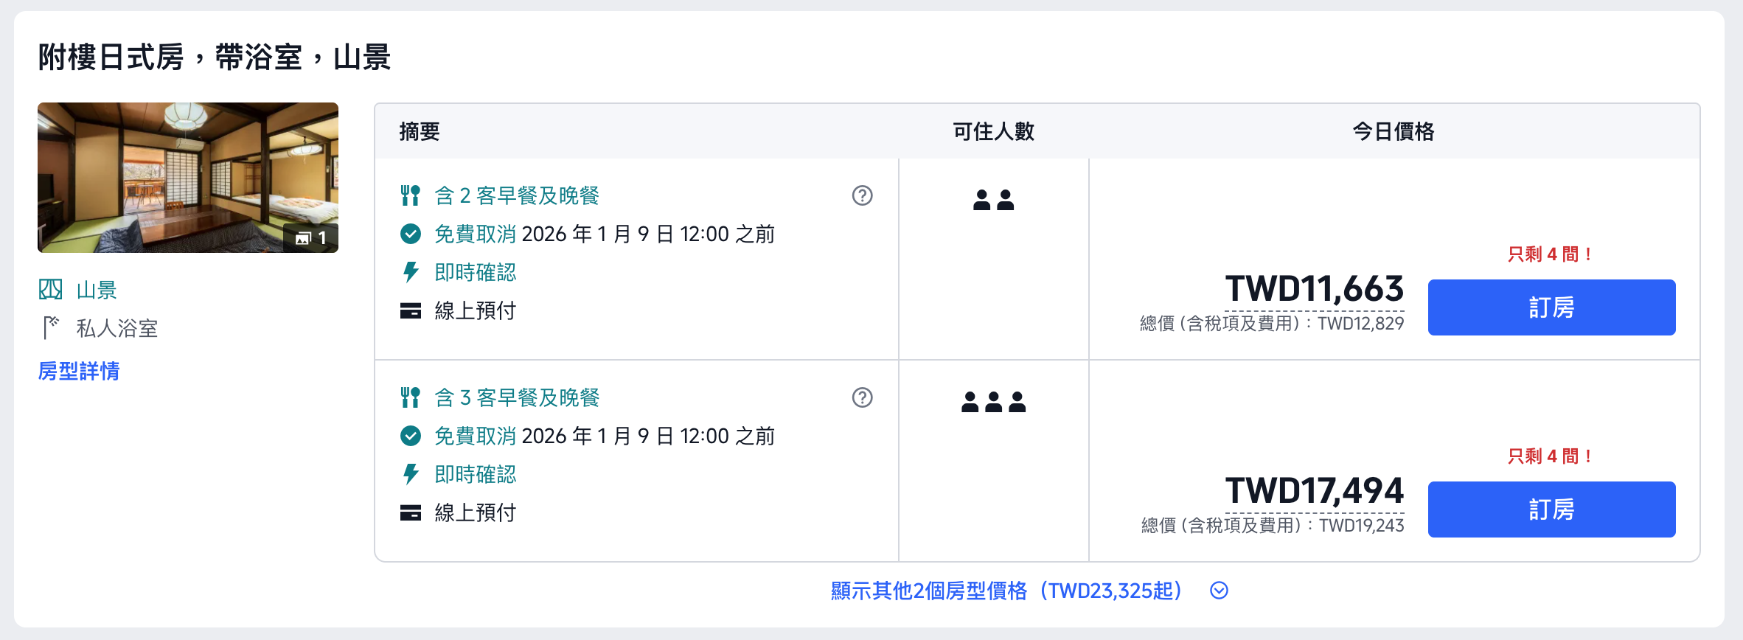Click the free cancellation checkmark icon
1743x640 pixels.
tap(413, 234)
